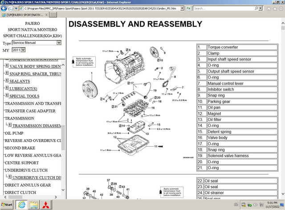Select OIL PUMP tree item
This screenshot has width=285, height=210.
pos(14,133)
